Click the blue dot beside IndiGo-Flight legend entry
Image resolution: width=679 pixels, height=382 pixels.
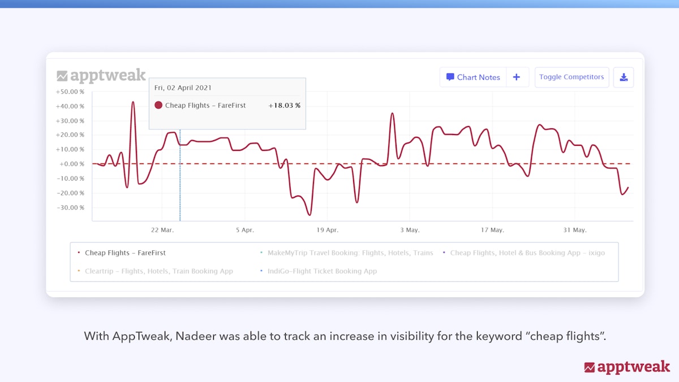click(261, 271)
